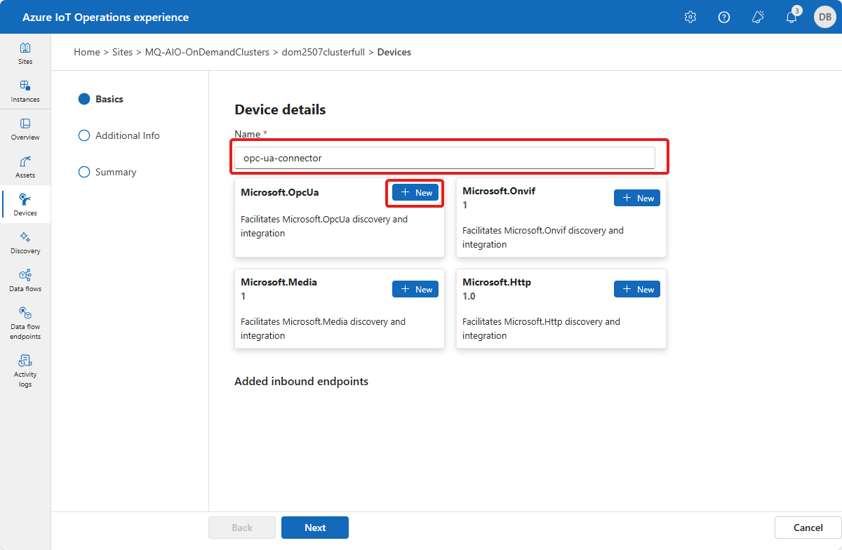Open the Overview sidebar icon
The width and height of the screenshot is (842, 550).
point(25,129)
